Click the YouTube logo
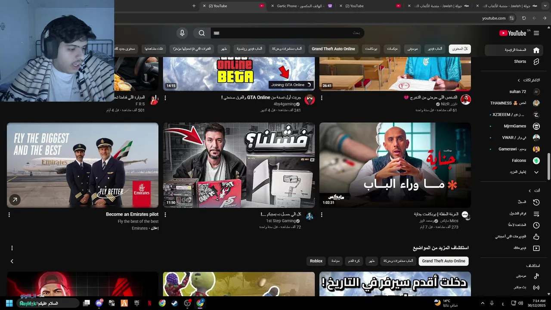The height and width of the screenshot is (310, 551). (513, 33)
